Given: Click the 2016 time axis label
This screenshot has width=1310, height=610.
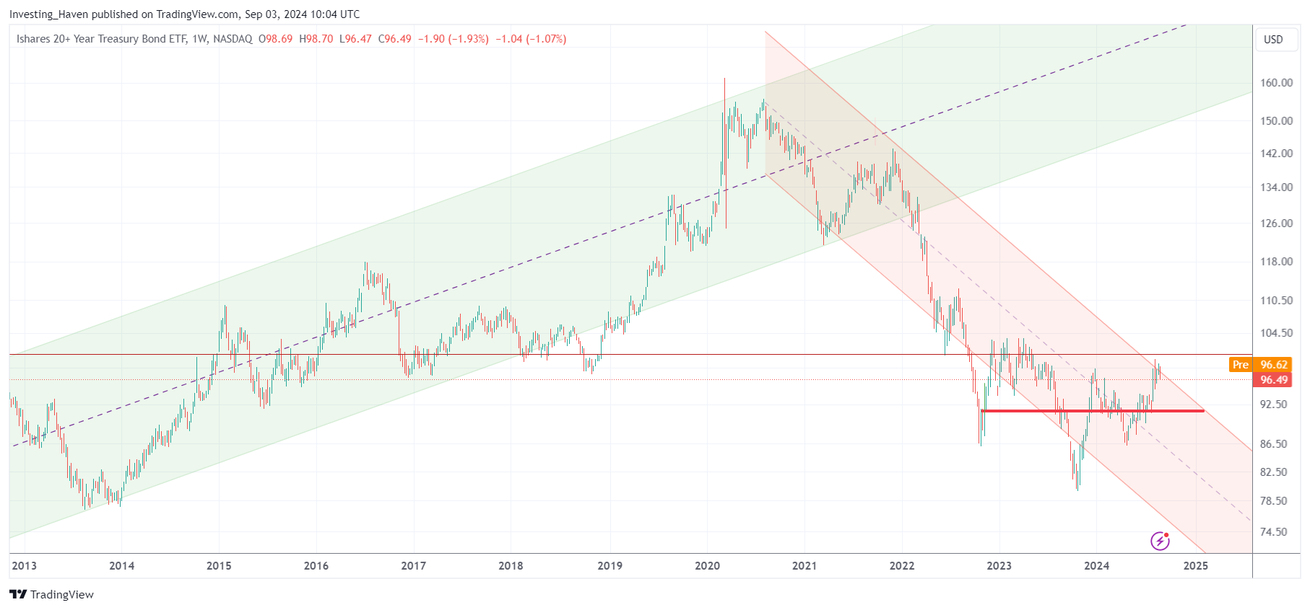Looking at the screenshot, I should click(x=316, y=566).
